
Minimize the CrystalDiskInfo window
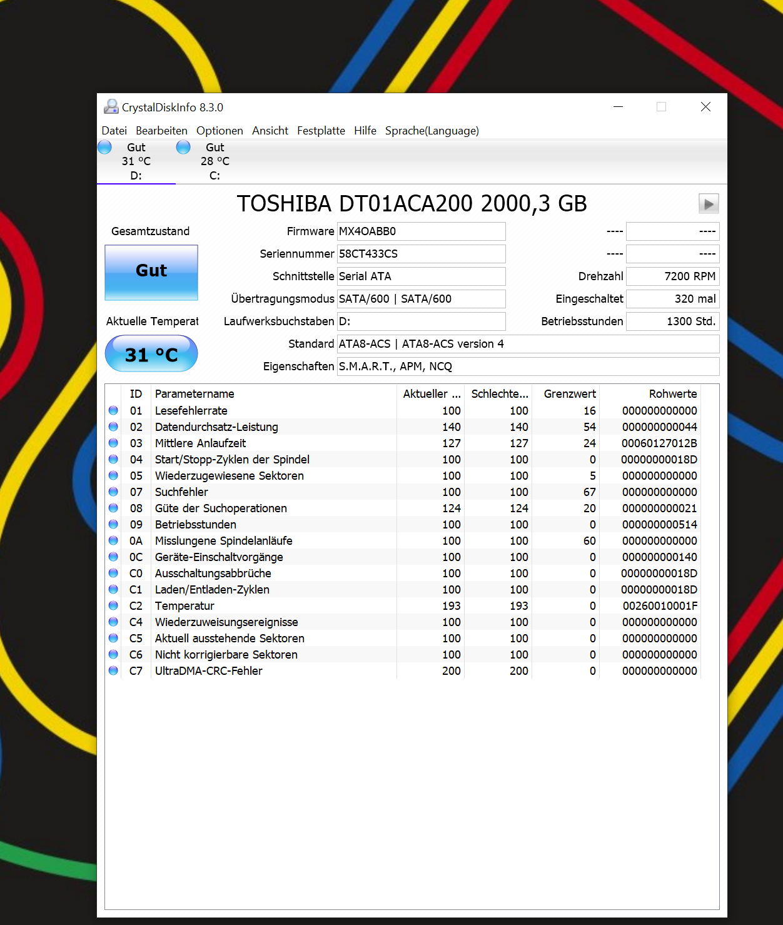point(619,107)
